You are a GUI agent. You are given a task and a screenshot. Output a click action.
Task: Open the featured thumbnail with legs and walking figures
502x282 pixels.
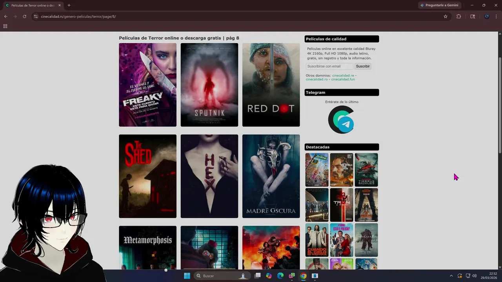pos(366,205)
